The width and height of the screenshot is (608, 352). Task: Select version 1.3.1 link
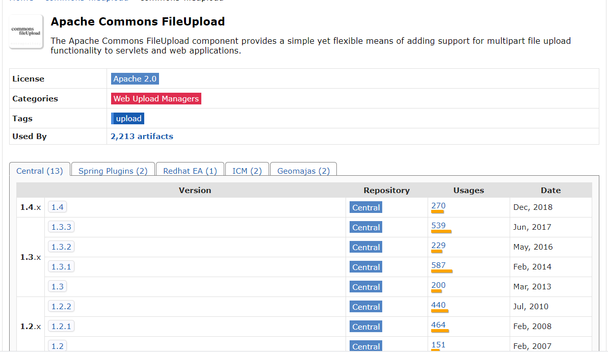61,267
